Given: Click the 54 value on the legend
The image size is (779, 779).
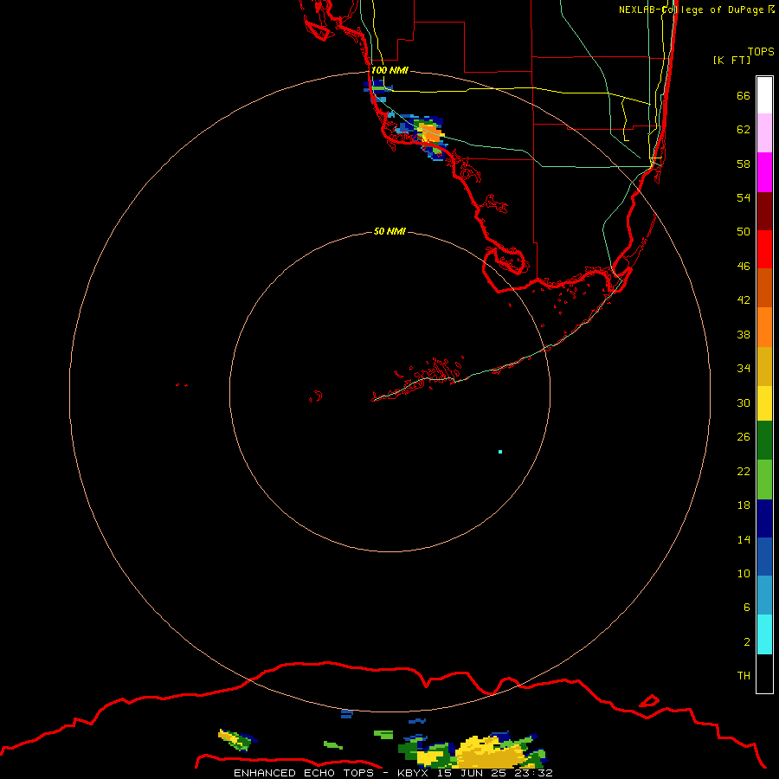Looking at the screenshot, I should (744, 197).
